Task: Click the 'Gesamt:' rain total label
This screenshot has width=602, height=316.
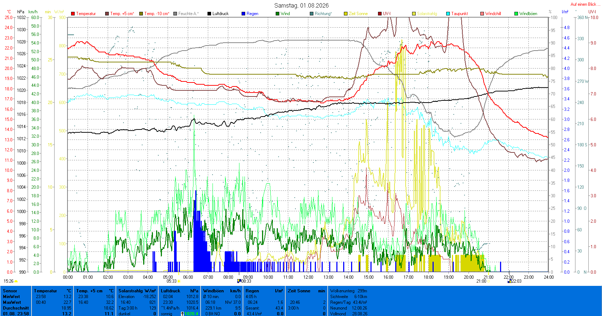Action: 252,308
